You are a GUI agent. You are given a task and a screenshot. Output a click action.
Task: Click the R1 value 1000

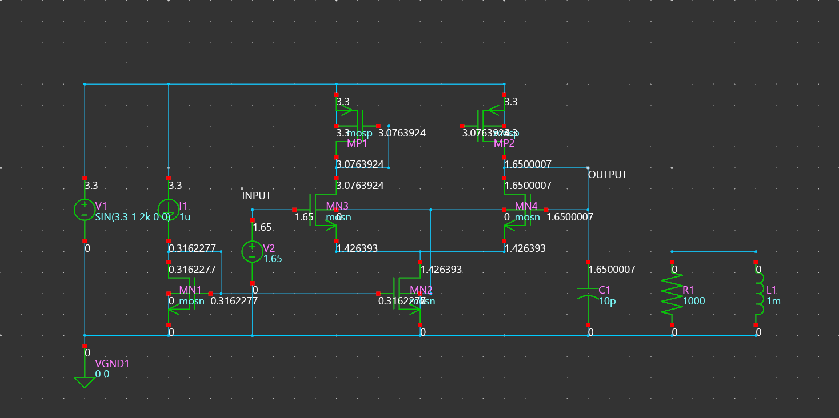point(694,301)
